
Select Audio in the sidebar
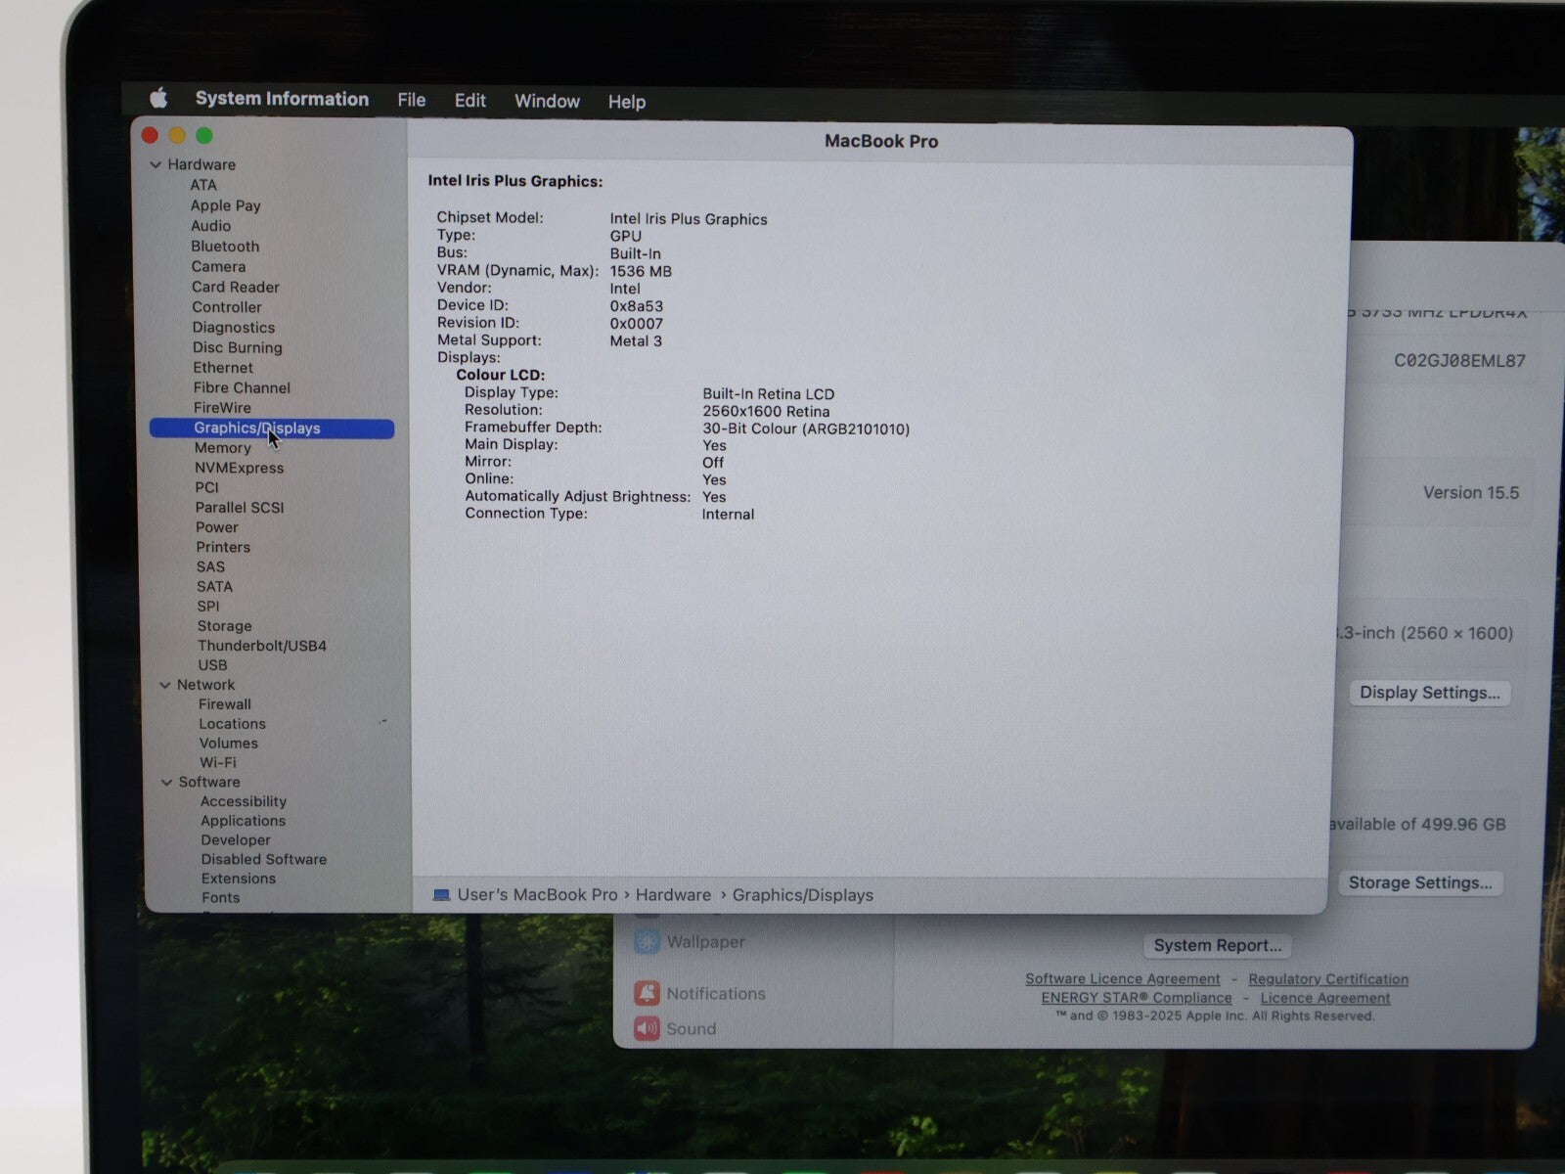point(210,226)
